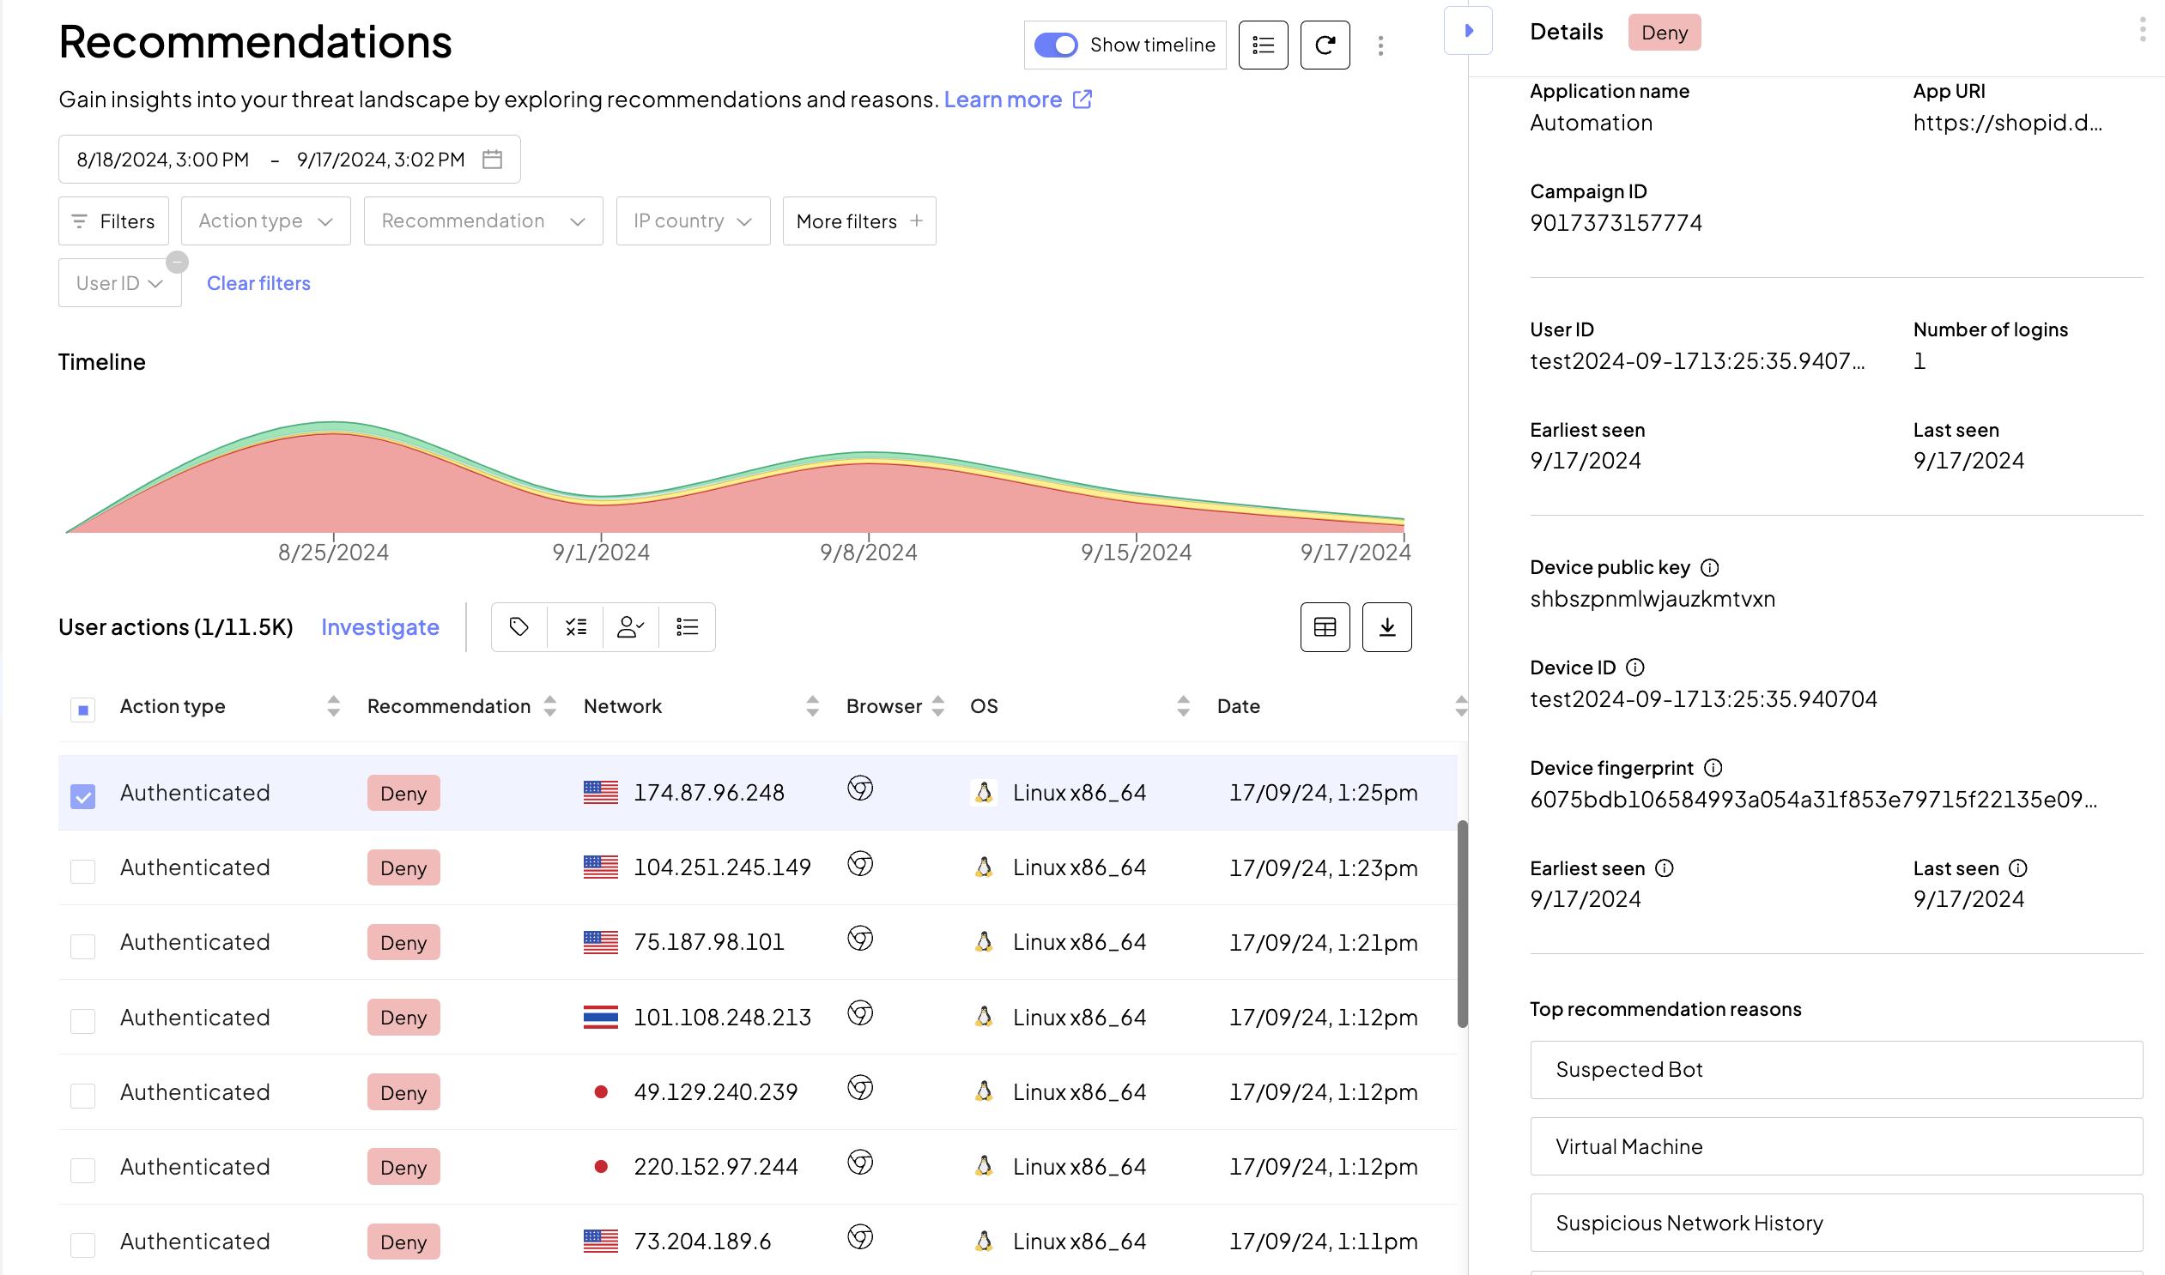Click Campaign ID value 9017373157774
Viewport: 2165px width, 1275px height.
coord(1616,223)
